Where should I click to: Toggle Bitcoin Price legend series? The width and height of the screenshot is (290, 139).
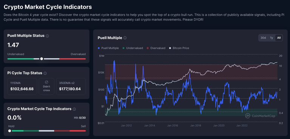(179, 48)
